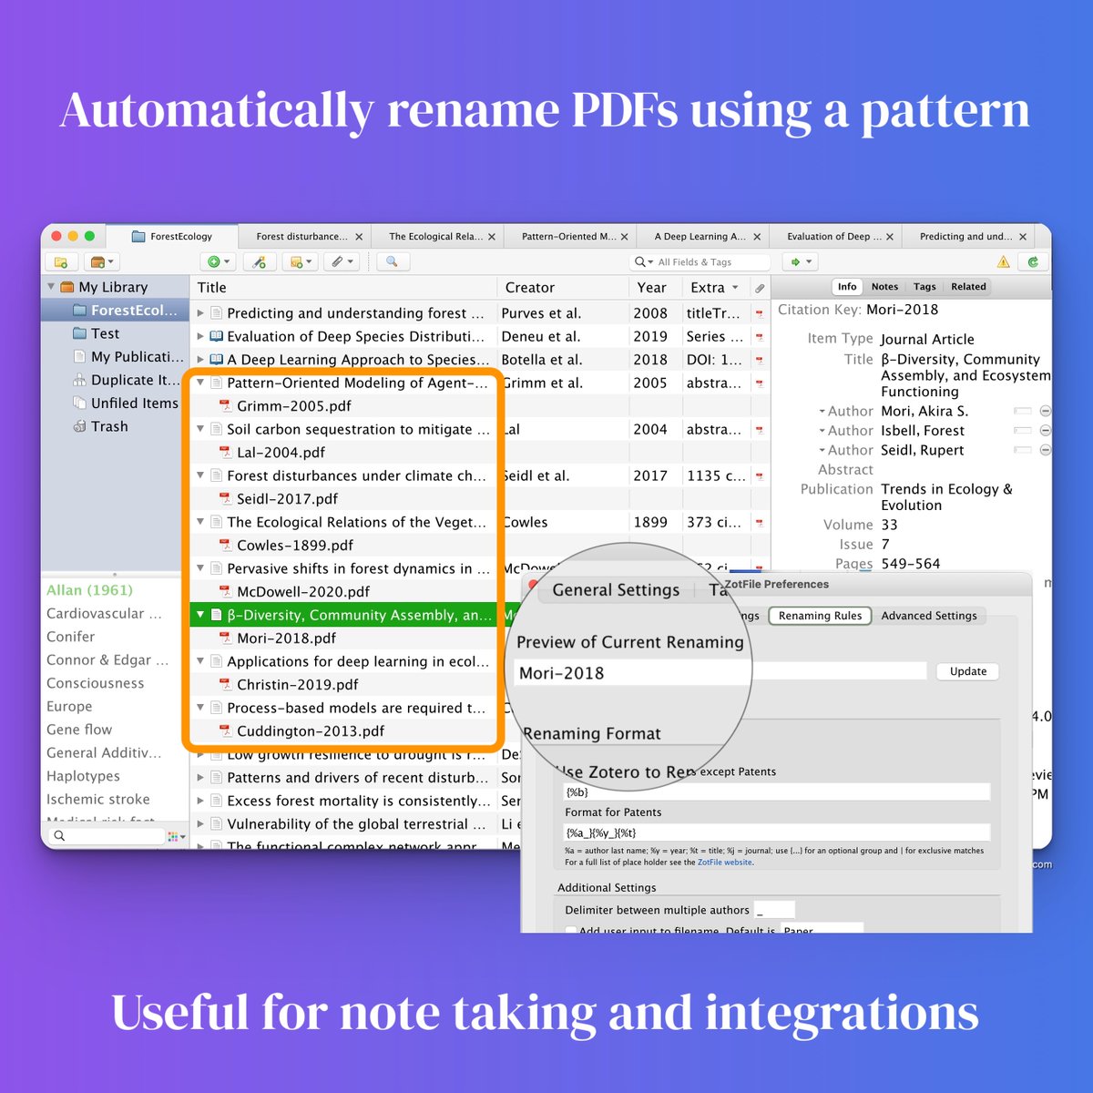Select Advanced Settings tab in ZotFile Preferences
The height and width of the screenshot is (1093, 1093).
point(929,616)
